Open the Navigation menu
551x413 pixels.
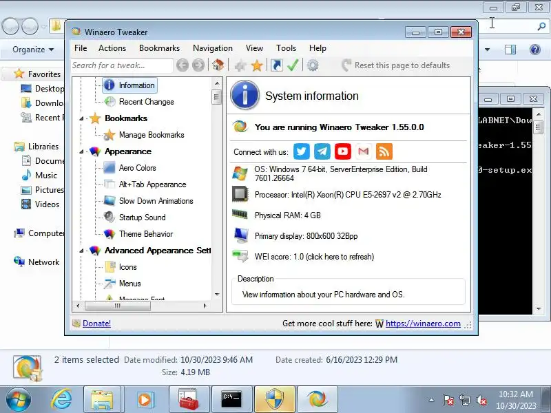[213, 48]
